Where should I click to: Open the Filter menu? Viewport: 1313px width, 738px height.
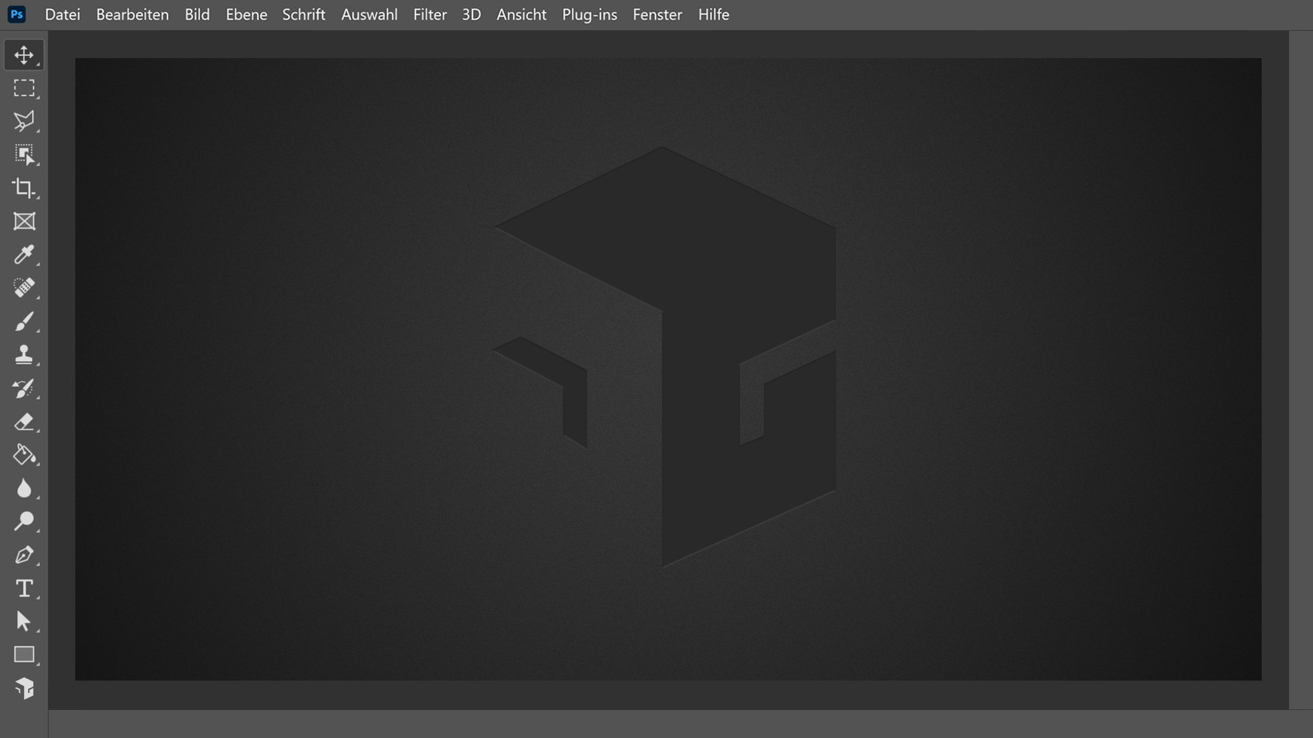coord(429,14)
